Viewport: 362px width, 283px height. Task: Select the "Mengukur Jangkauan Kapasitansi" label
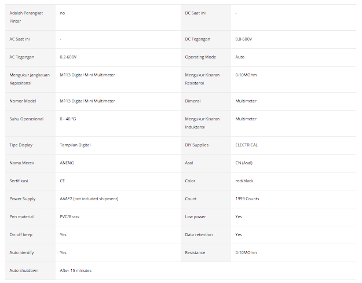(x=30, y=79)
